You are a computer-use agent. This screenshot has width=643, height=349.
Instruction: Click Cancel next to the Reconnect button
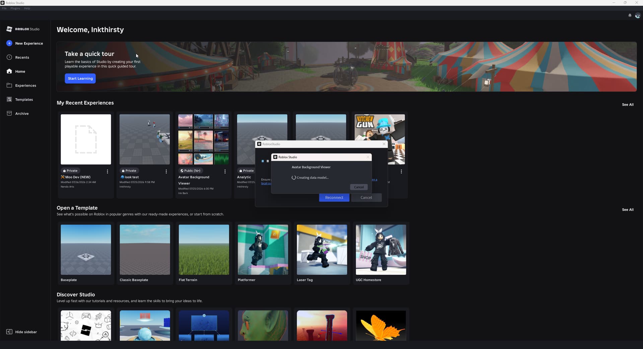point(366,198)
